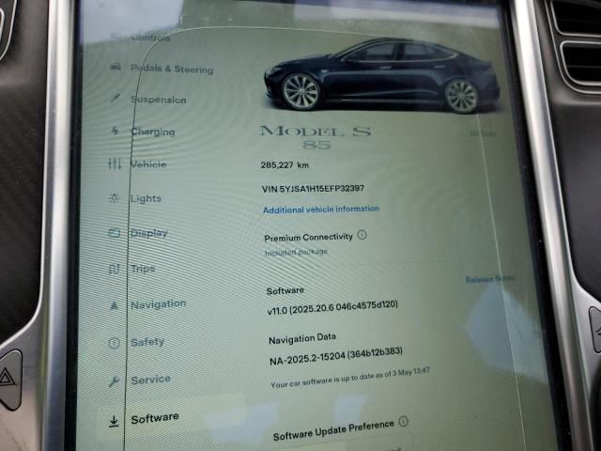Tap the Charging lightning bolt icon
The height and width of the screenshot is (451, 601).
[115, 132]
